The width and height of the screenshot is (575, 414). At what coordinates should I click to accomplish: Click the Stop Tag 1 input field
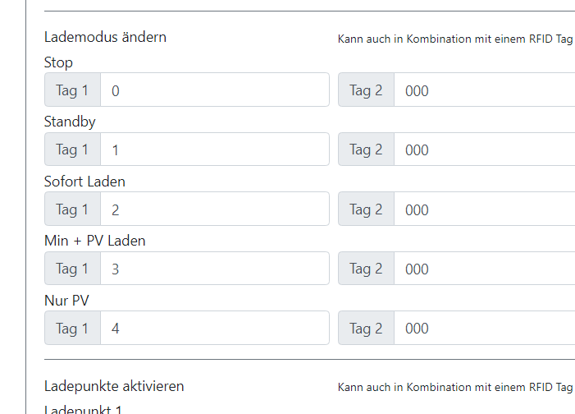point(214,90)
